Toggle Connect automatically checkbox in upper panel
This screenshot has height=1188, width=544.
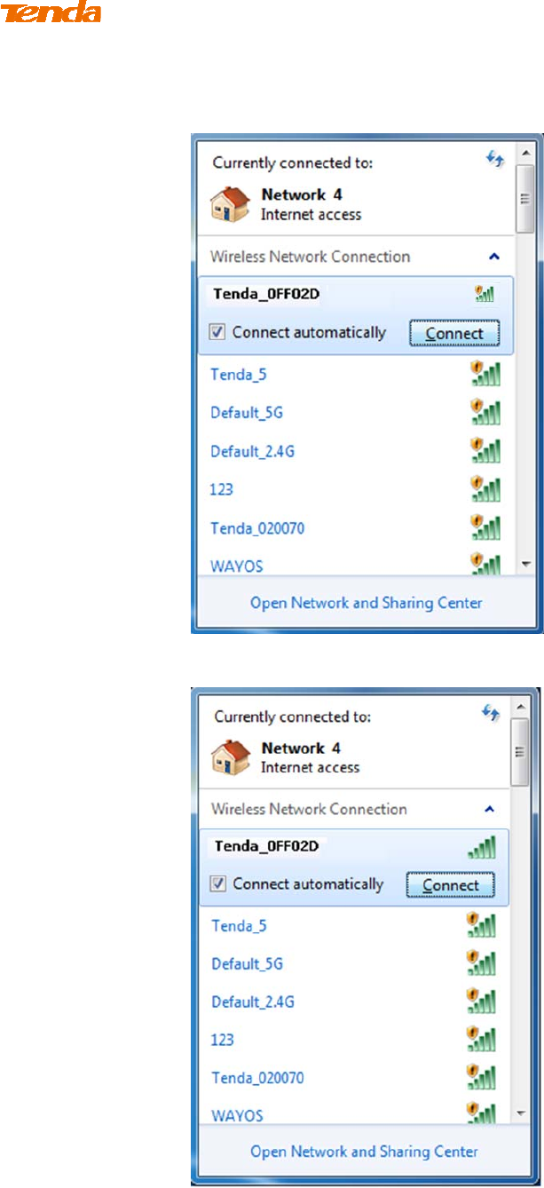click(x=217, y=333)
